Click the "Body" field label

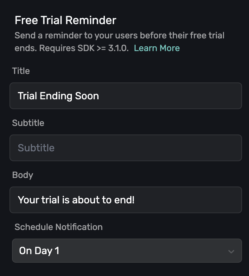pos(22,175)
